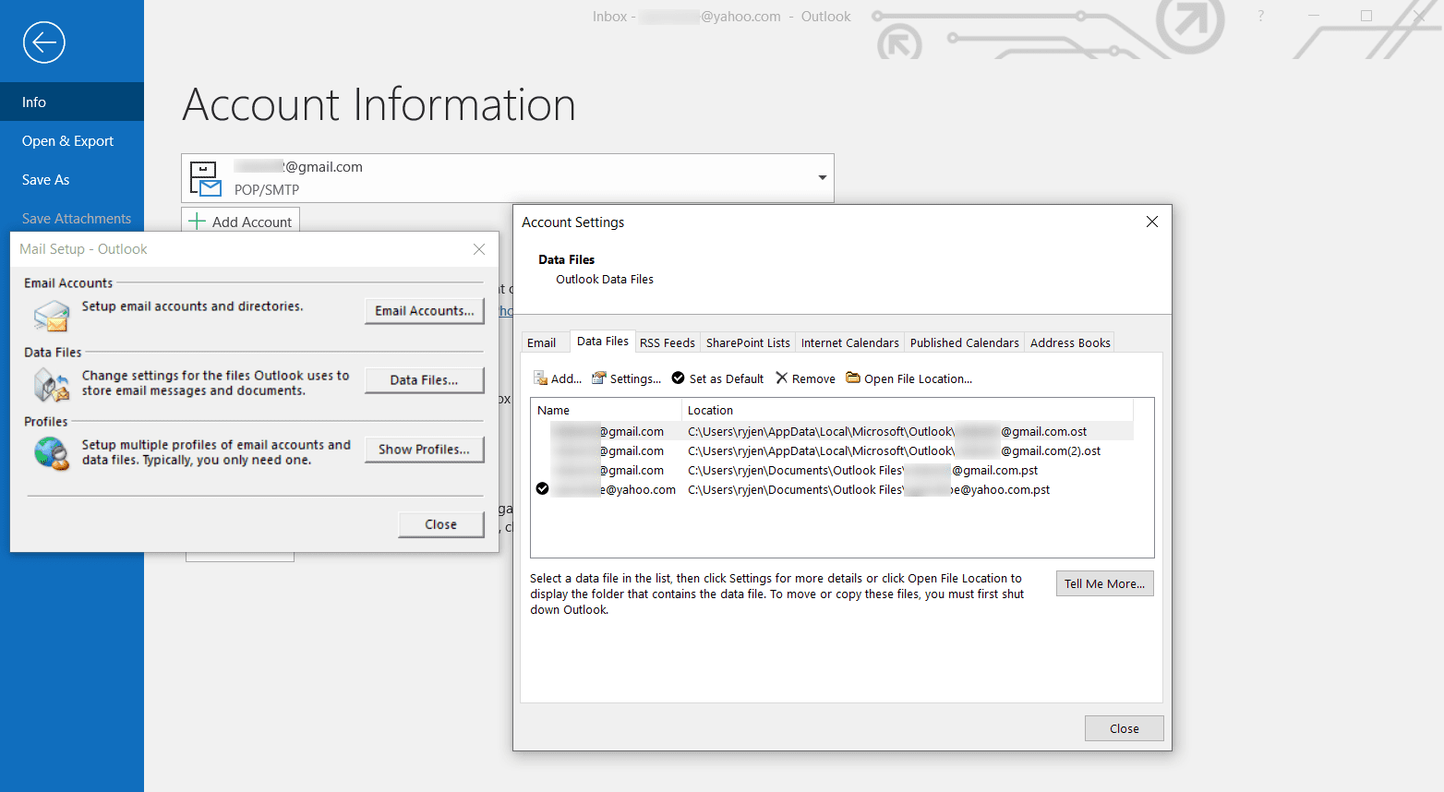Click the plus icon on Add Account
This screenshot has height=792, width=1444.
point(197,222)
